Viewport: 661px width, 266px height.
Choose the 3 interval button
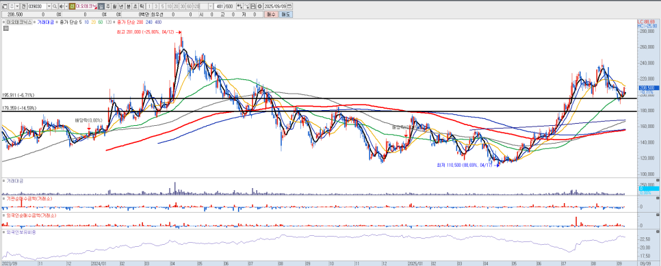[x=156, y=6]
